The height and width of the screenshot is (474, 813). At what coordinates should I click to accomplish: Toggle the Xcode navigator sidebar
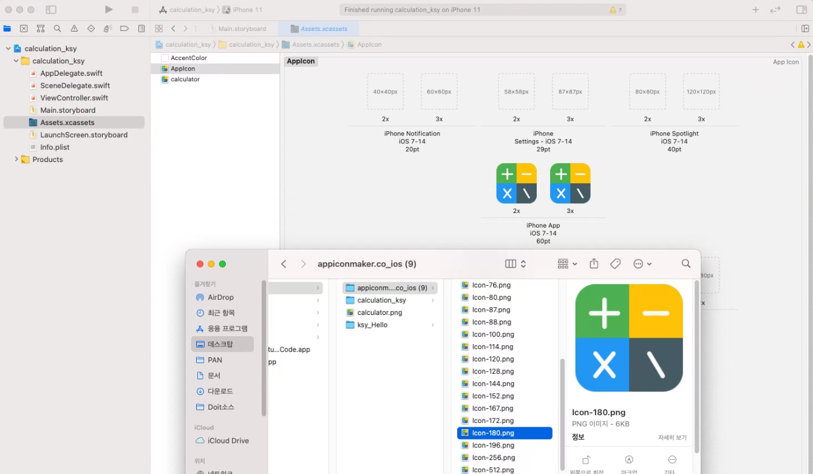(51, 10)
